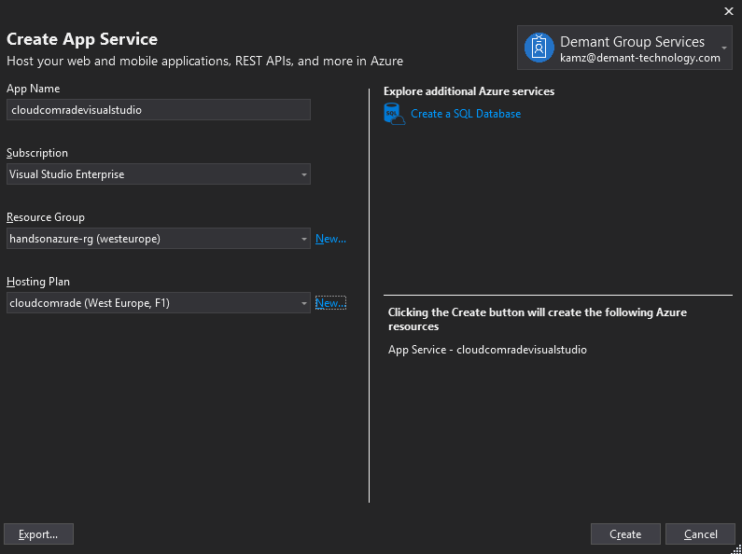This screenshot has width=742, height=554.
Task: Click the cloudcomrade hosting plan field
Action: point(149,303)
